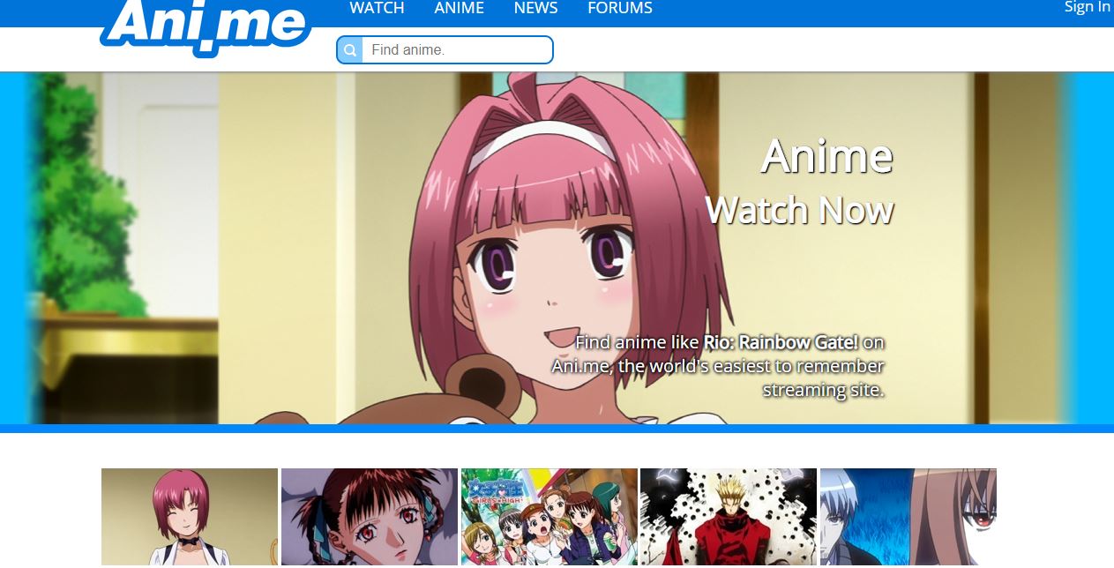Open the ANIME section
Screen dimensions: 1114x568
click(x=459, y=8)
